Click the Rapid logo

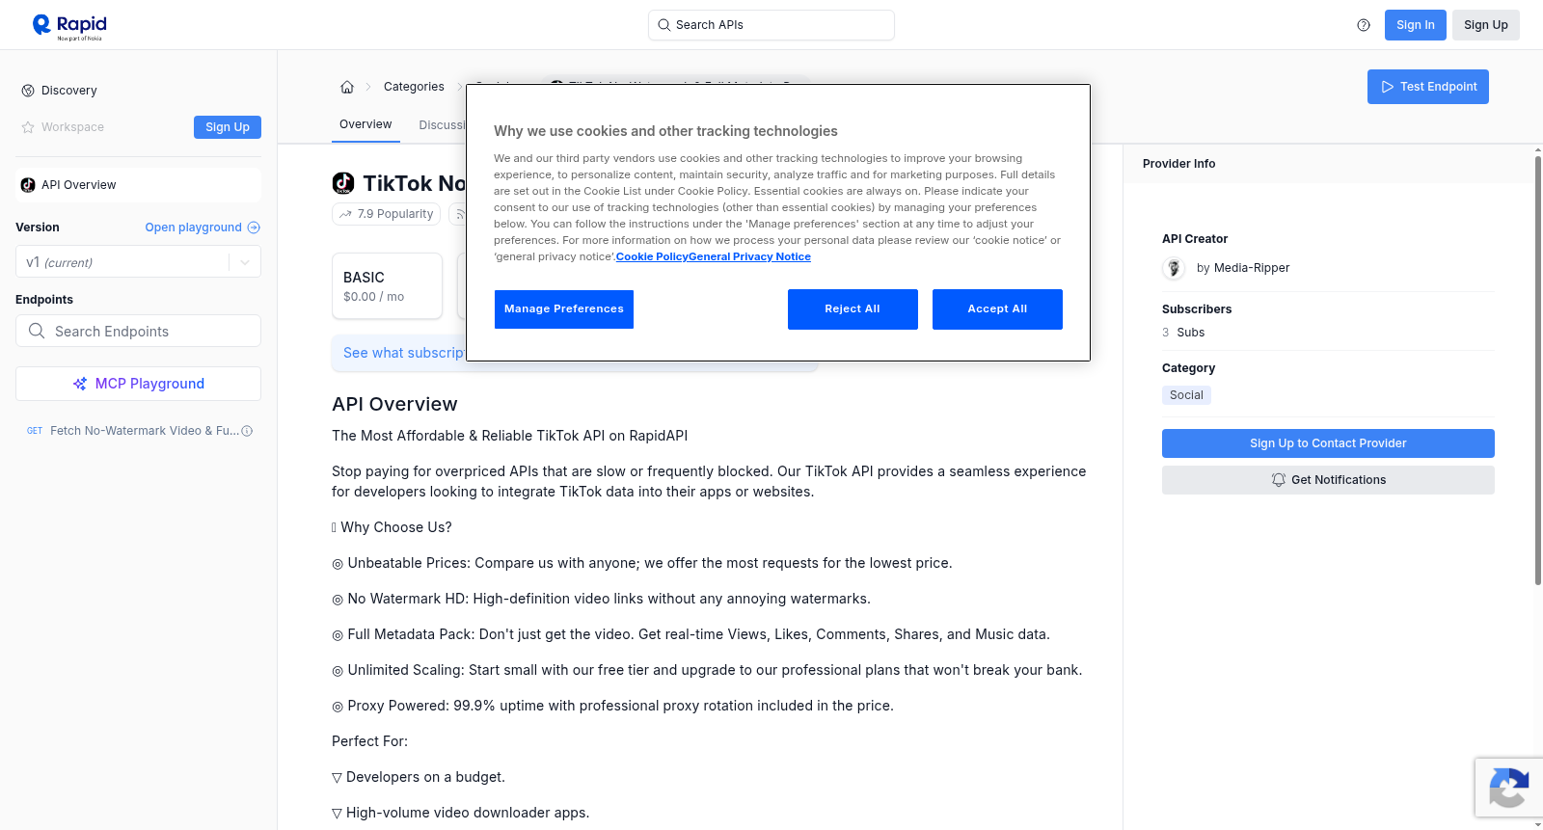click(x=69, y=26)
